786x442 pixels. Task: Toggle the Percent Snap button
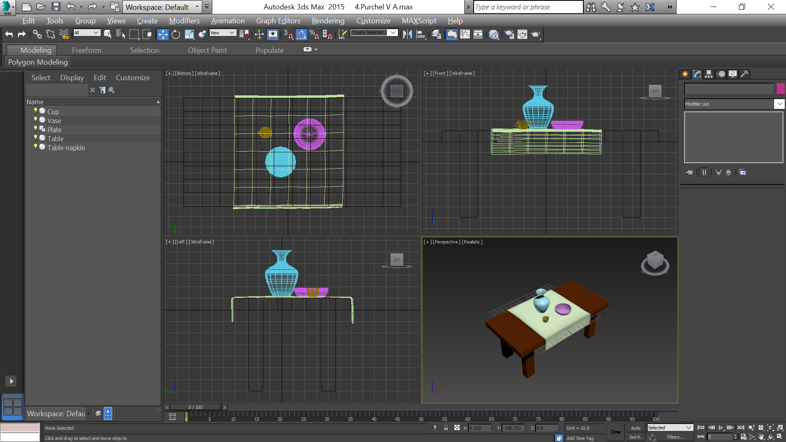[314, 34]
